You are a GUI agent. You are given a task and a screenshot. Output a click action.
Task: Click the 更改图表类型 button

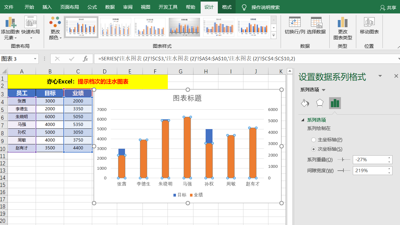tap(342, 28)
